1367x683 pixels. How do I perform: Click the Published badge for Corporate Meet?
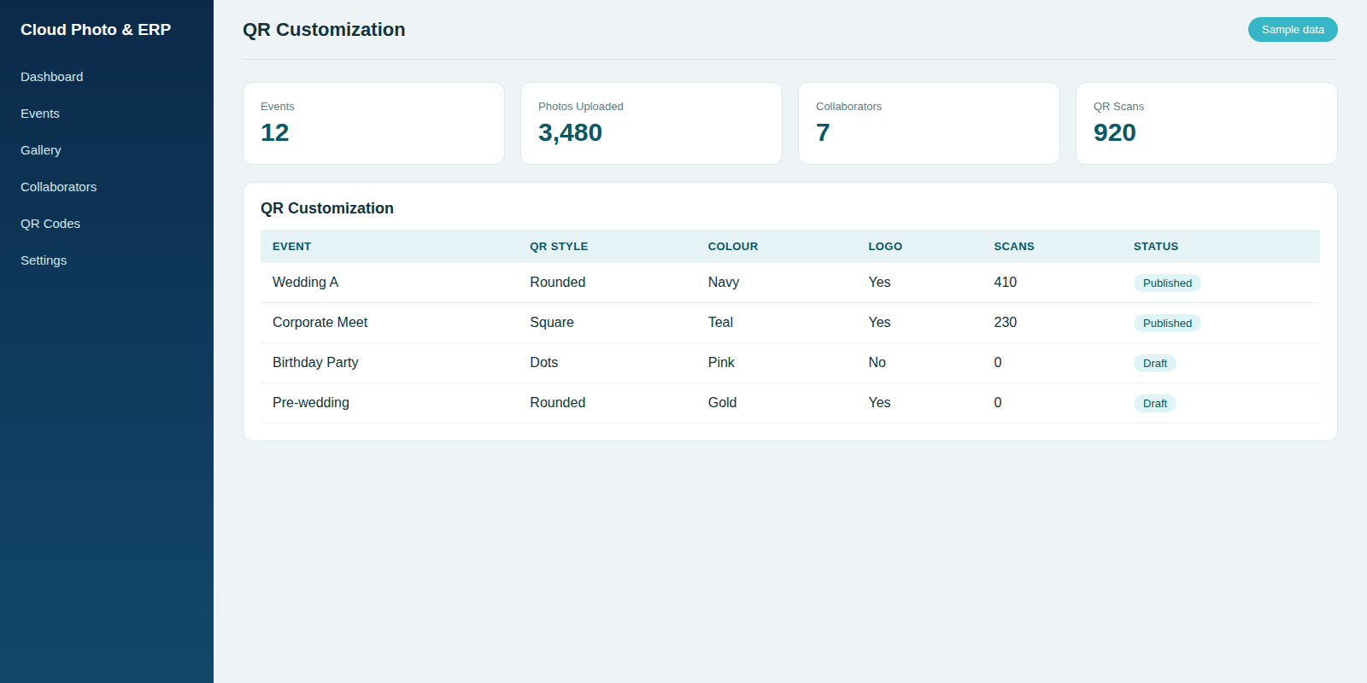1167,324
